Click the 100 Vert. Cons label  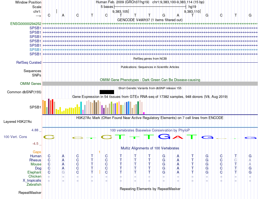coord(15,137)
